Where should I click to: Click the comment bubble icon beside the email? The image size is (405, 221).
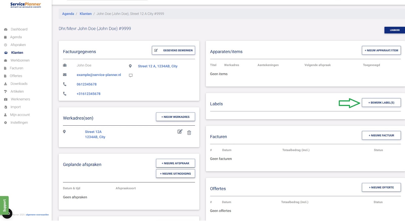coord(131,75)
